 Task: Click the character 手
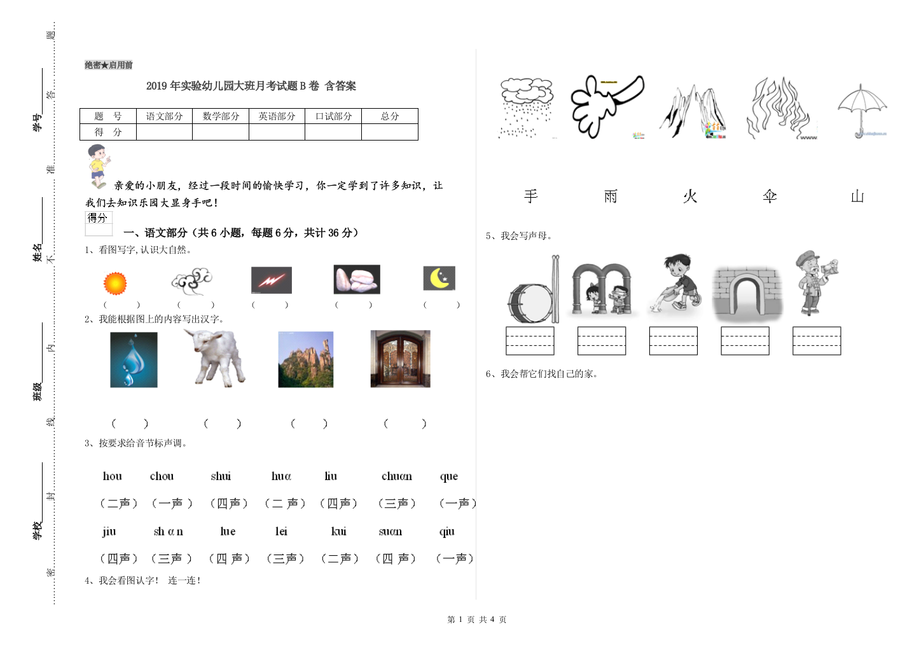[x=531, y=196]
